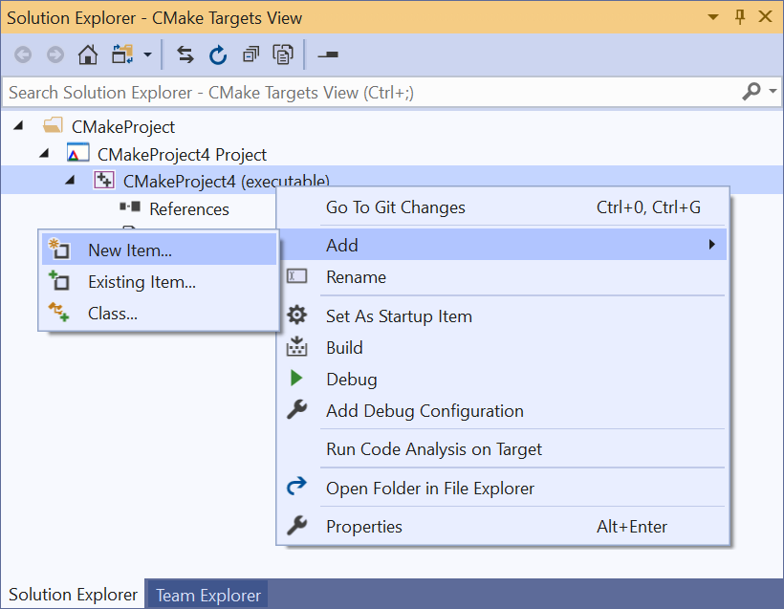Sync Solution Explorer with active document
Viewport: 784px width, 609px height.
coord(185,54)
